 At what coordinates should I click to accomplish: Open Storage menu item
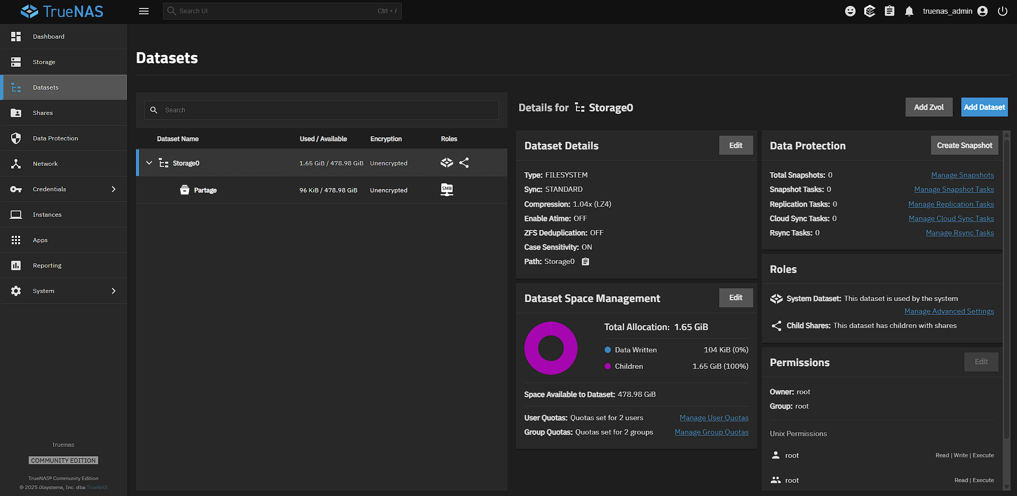64,62
